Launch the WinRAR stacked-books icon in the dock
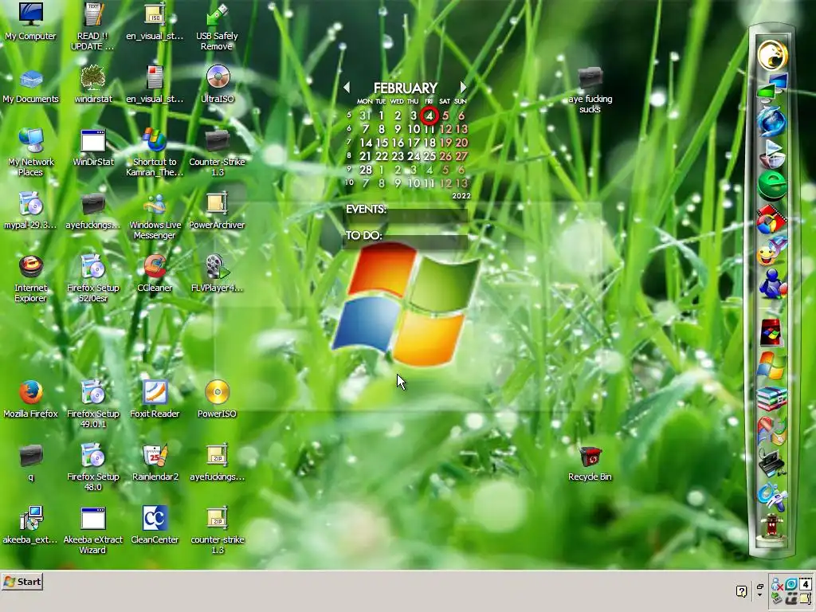This screenshot has width=816, height=612. (x=771, y=399)
